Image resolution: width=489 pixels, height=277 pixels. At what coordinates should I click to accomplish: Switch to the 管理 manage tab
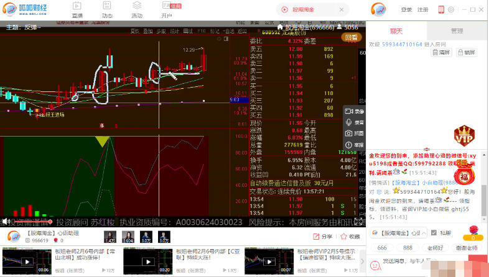457,31
